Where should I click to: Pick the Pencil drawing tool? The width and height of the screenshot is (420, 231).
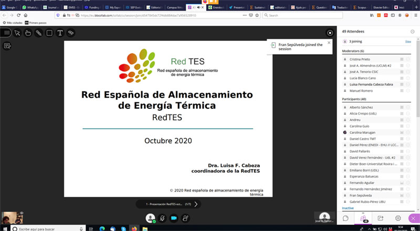38,33
